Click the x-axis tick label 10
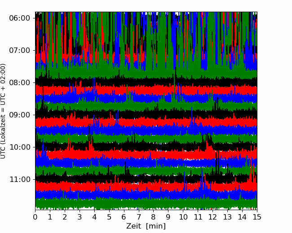292x233 pixels. (183, 217)
